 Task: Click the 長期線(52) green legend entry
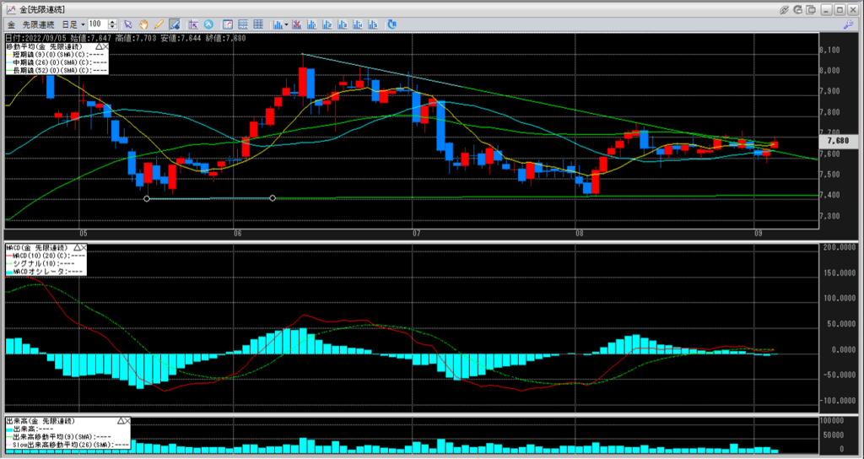click(x=57, y=70)
